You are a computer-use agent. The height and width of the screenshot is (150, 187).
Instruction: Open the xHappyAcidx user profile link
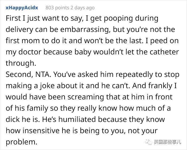tap(22, 8)
